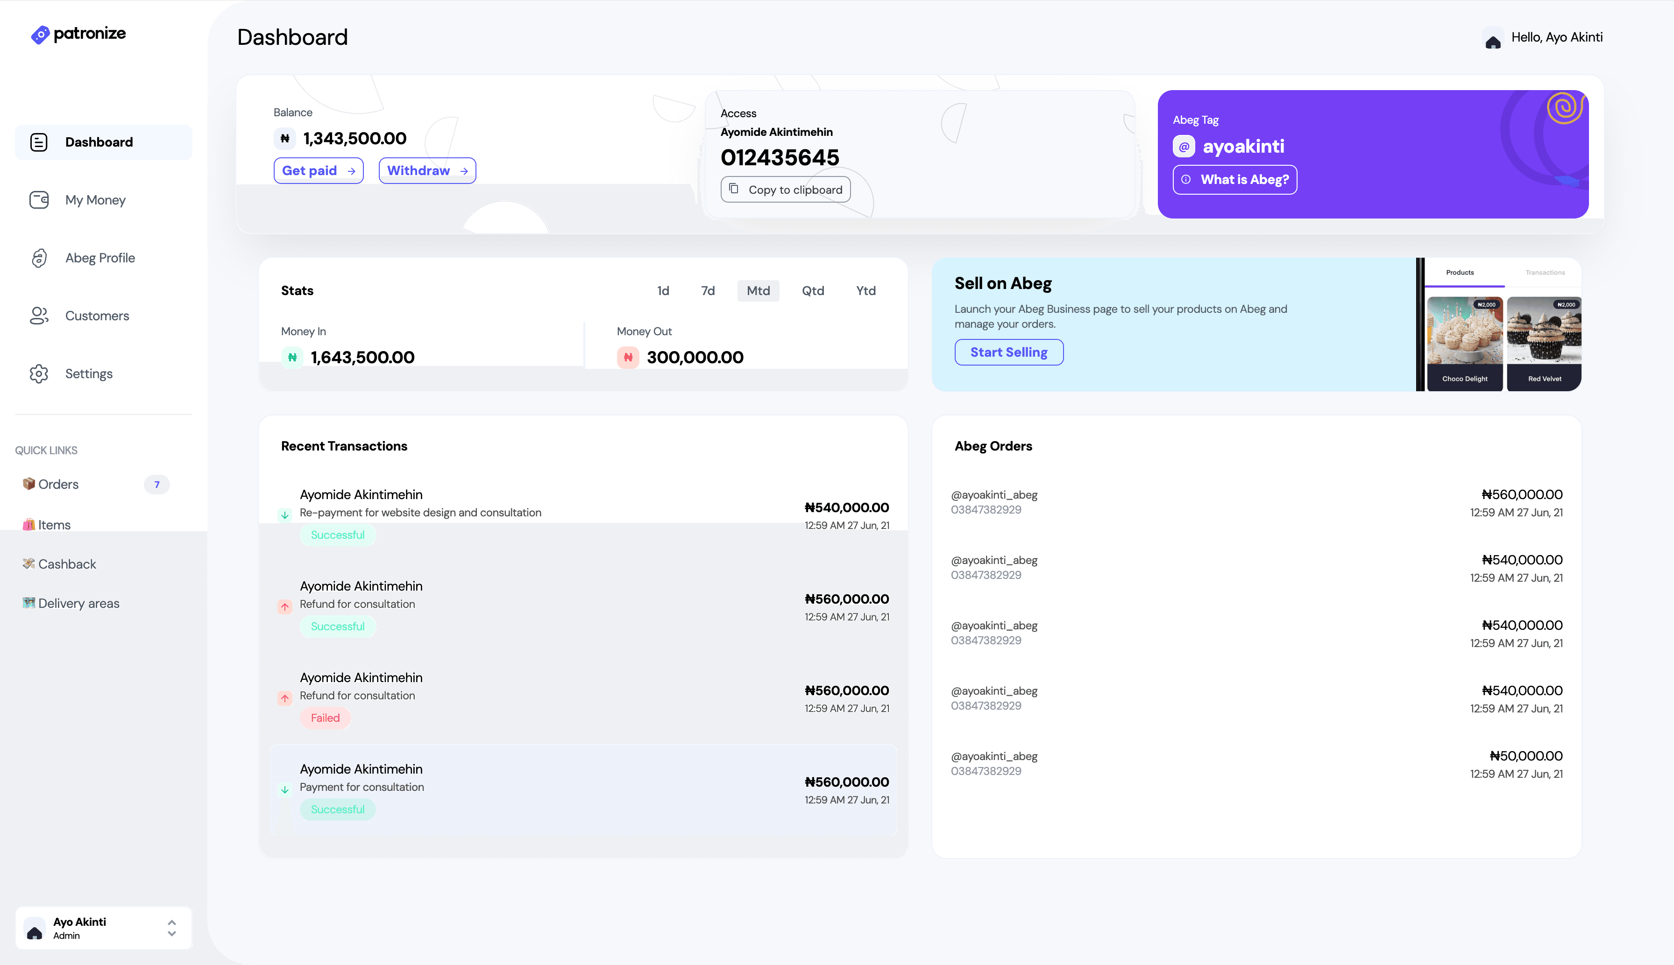Click the Start Selling button
Screen dimensions: 1674x965
tap(1008, 352)
